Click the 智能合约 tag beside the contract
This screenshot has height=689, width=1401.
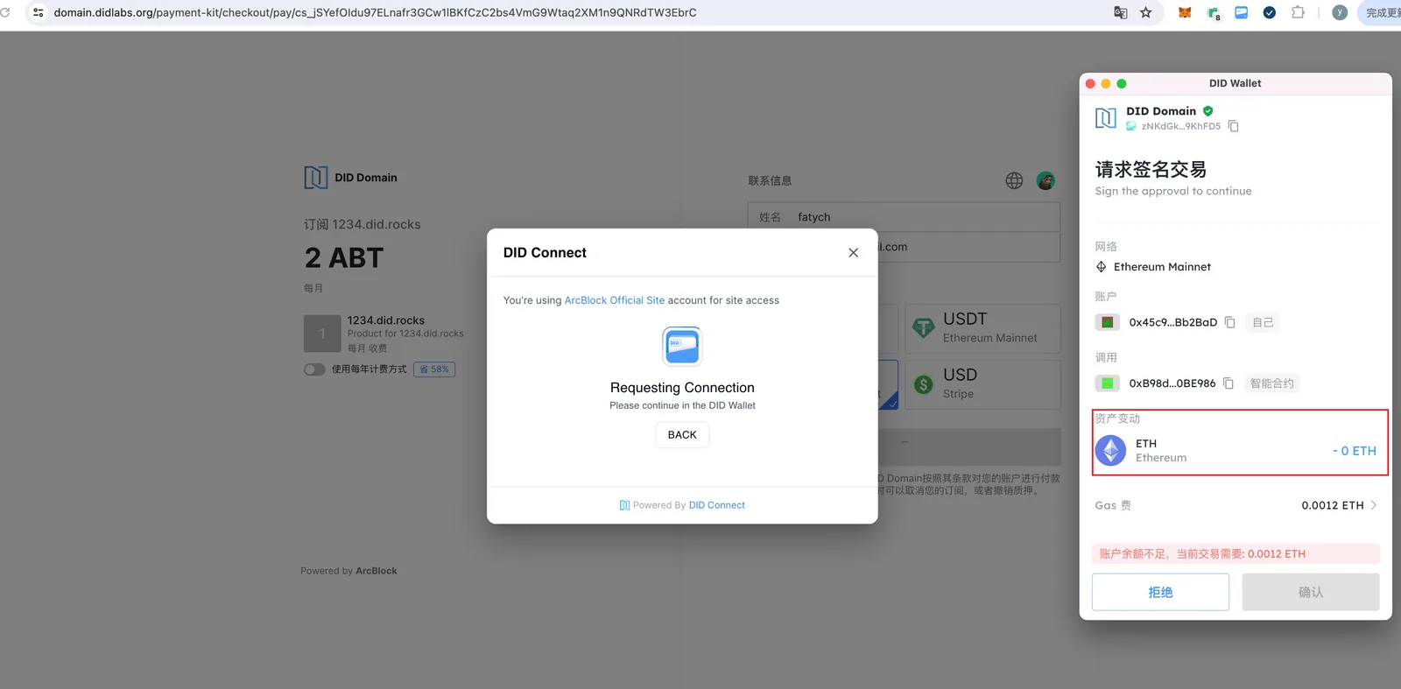[1272, 383]
